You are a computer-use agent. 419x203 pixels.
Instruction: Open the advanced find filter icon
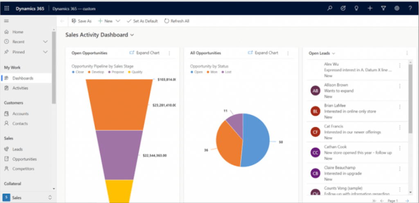383,8
